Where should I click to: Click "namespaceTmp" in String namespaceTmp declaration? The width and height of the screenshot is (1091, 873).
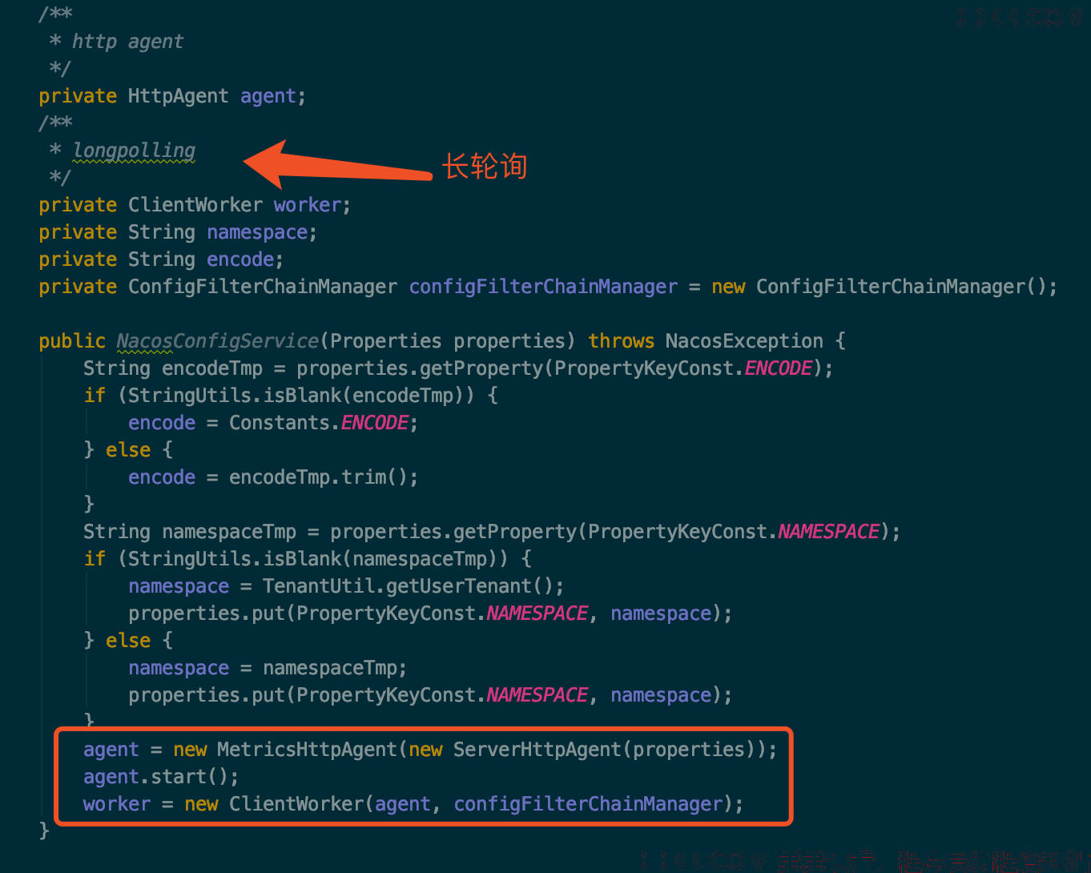coord(229,532)
